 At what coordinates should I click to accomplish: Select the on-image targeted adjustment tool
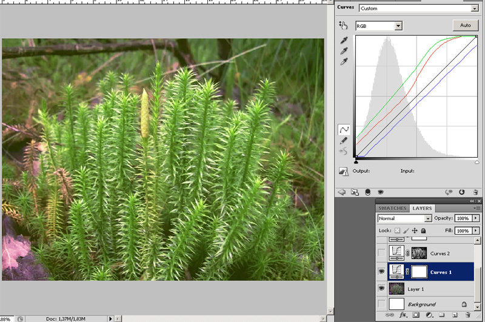click(x=344, y=25)
